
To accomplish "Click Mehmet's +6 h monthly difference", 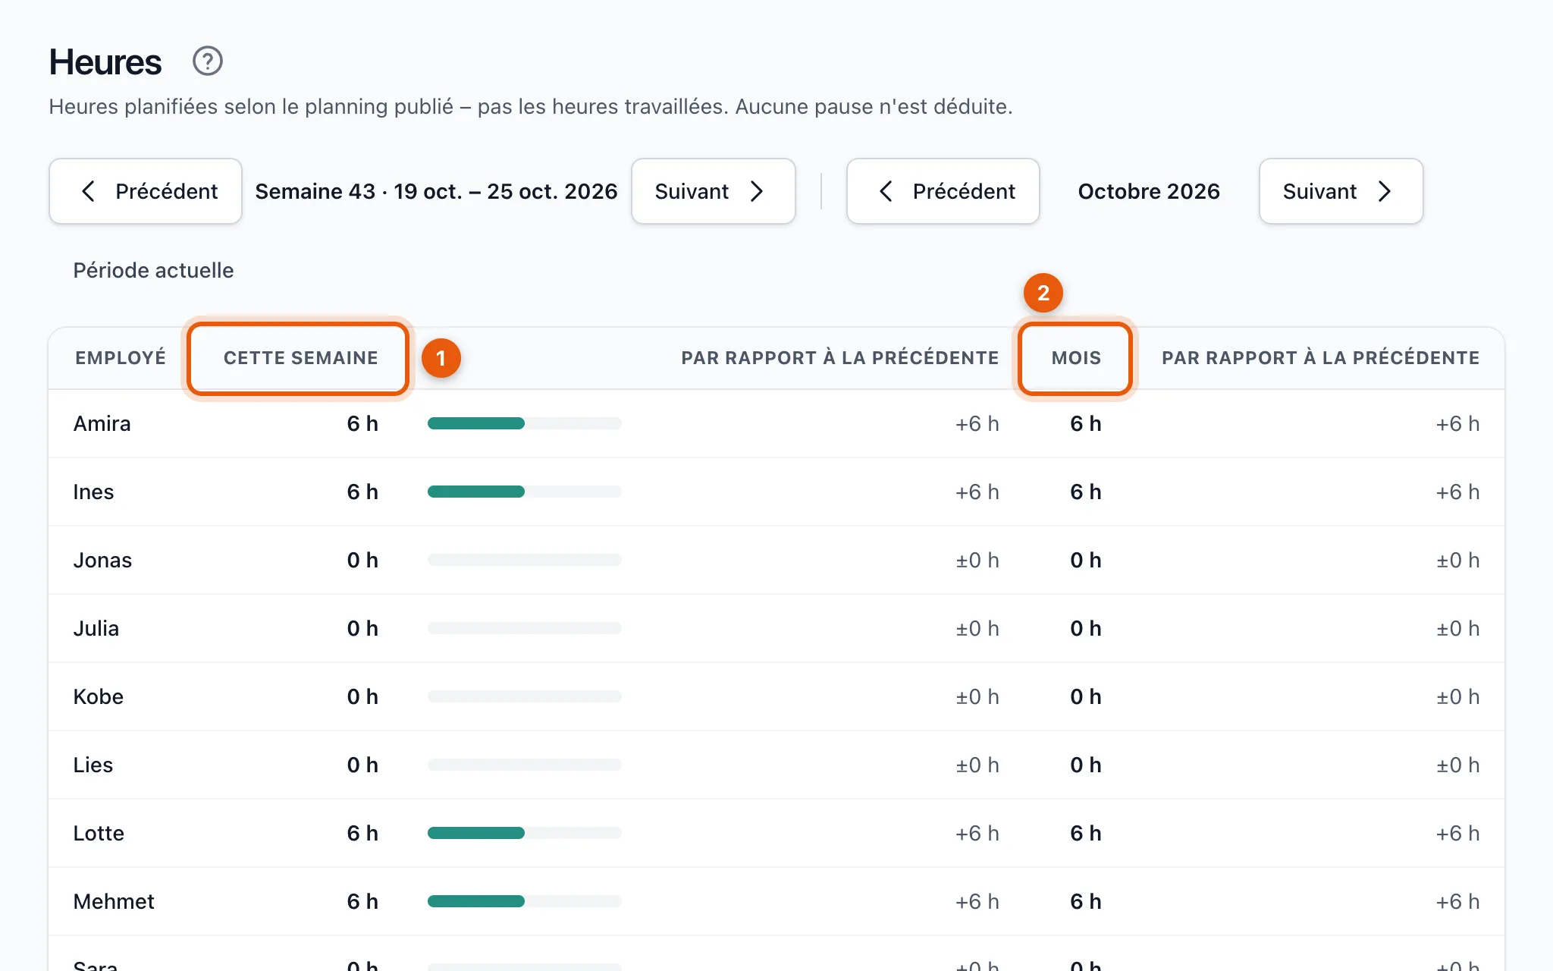I will [1457, 901].
